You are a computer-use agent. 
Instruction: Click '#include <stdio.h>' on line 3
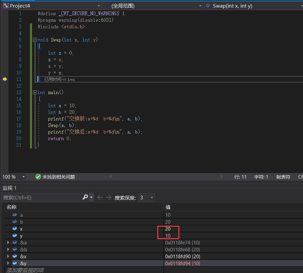(x=61, y=27)
